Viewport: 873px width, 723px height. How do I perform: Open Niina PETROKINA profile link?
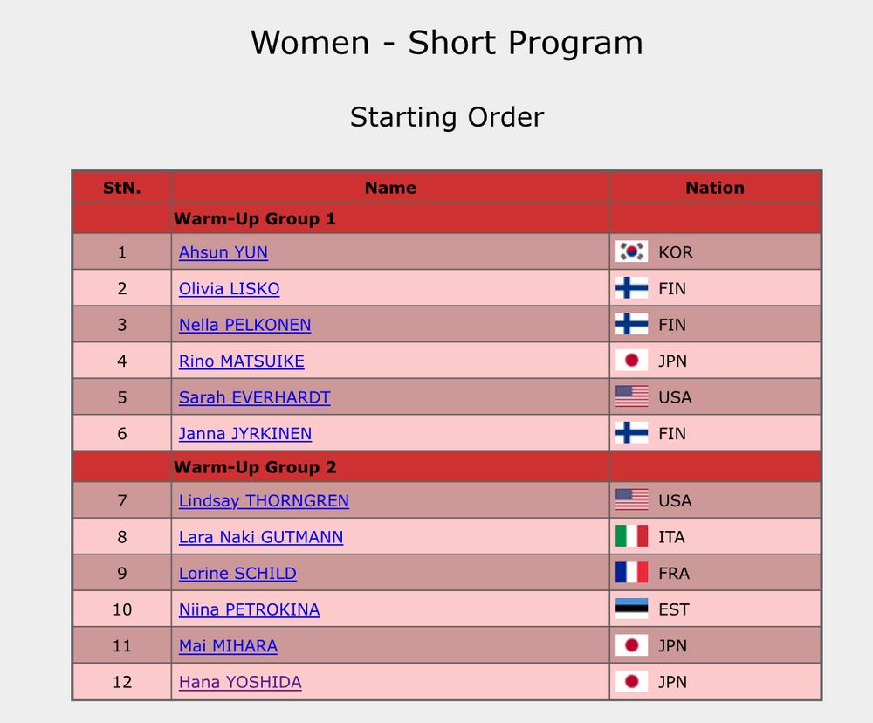[x=250, y=609]
